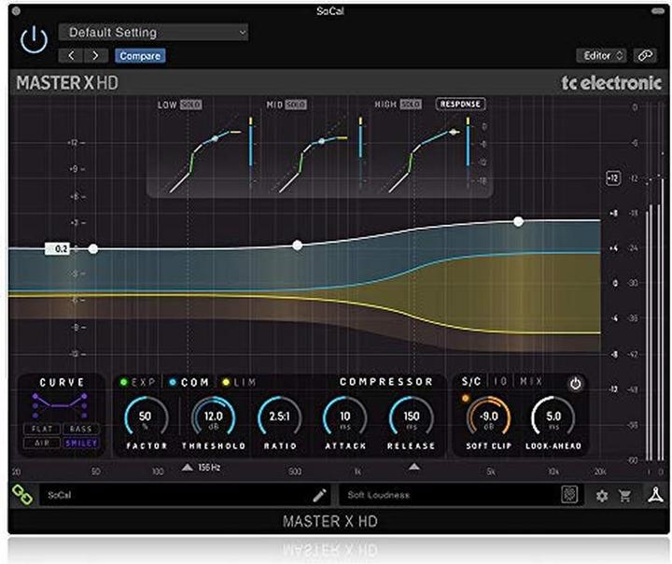Click the SOFT CLIP knob showing -9.0 dB
Screen dimensions: 672x564
pos(488,418)
